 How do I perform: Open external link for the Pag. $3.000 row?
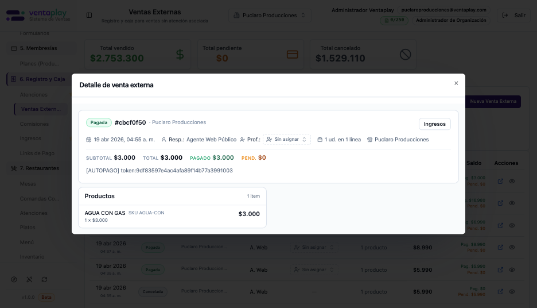click(500, 181)
